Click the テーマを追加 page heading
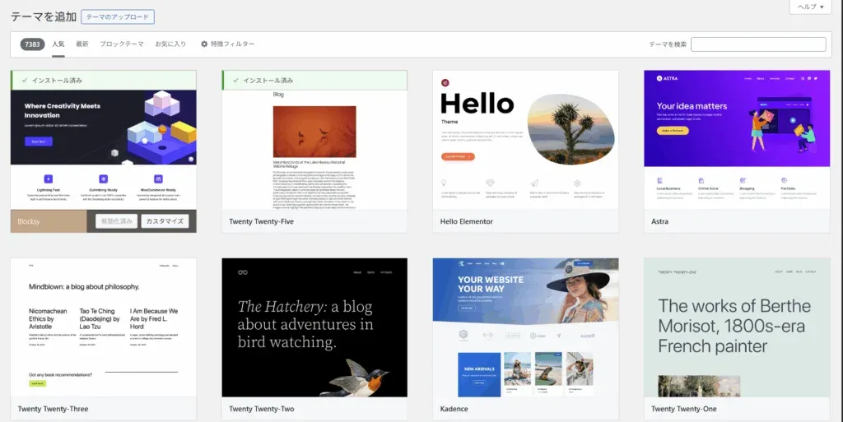Image resolution: width=843 pixels, height=422 pixels. 44,16
